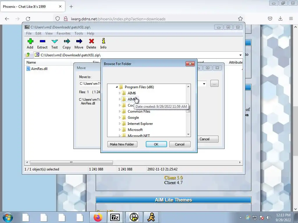Cancel the Move dialog
The height and width of the screenshot is (223, 298).
click(207, 139)
